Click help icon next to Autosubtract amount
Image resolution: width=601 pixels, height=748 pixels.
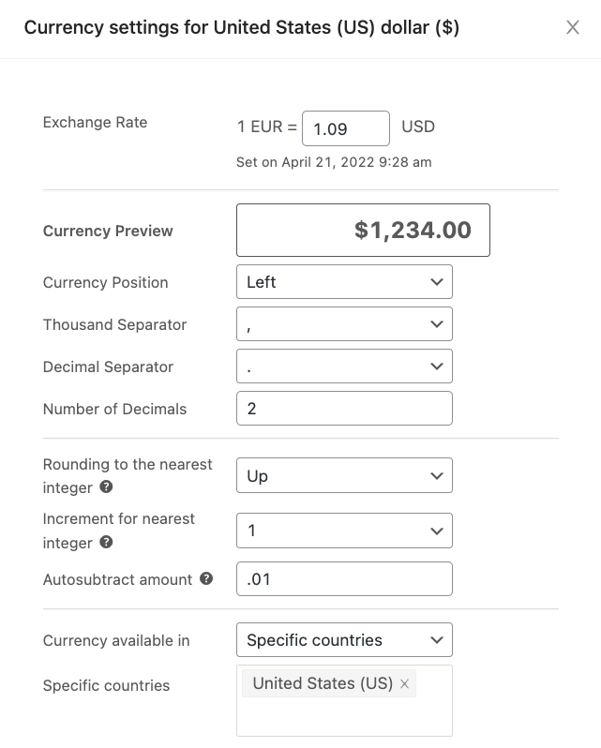206,579
